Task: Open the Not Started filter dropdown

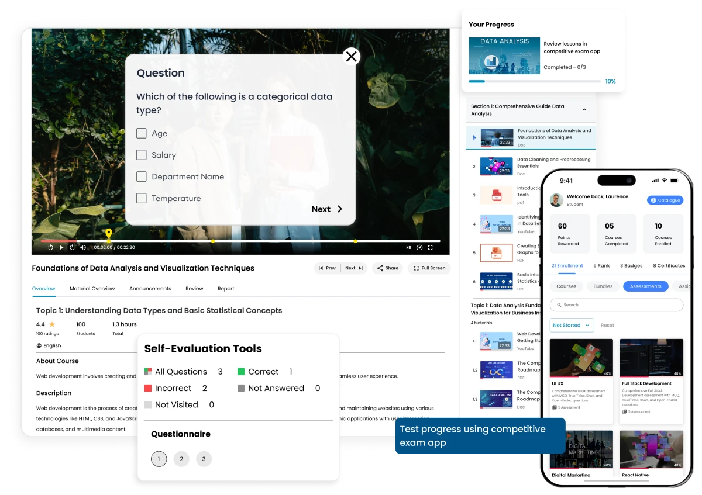Action: [x=571, y=325]
